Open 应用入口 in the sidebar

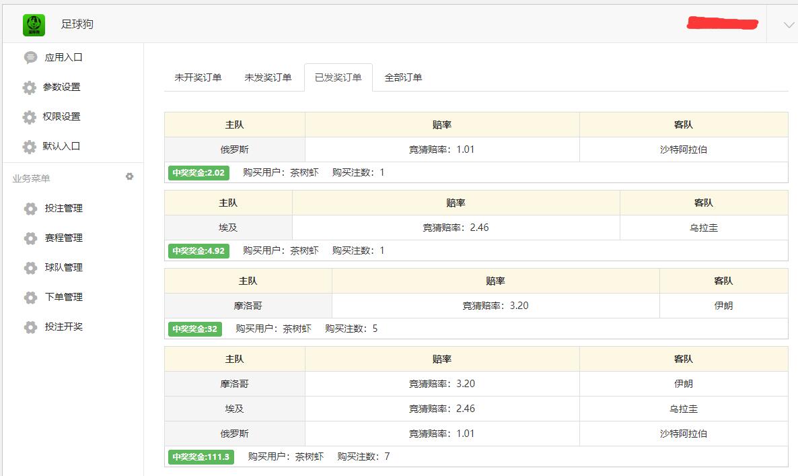pos(64,57)
